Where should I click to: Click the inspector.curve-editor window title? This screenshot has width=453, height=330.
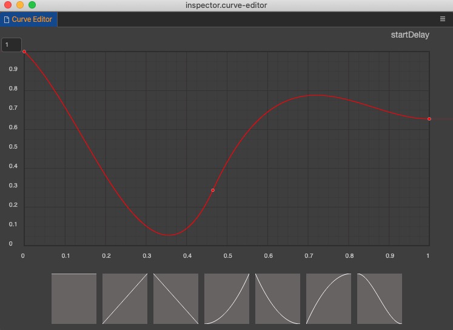tap(226, 5)
